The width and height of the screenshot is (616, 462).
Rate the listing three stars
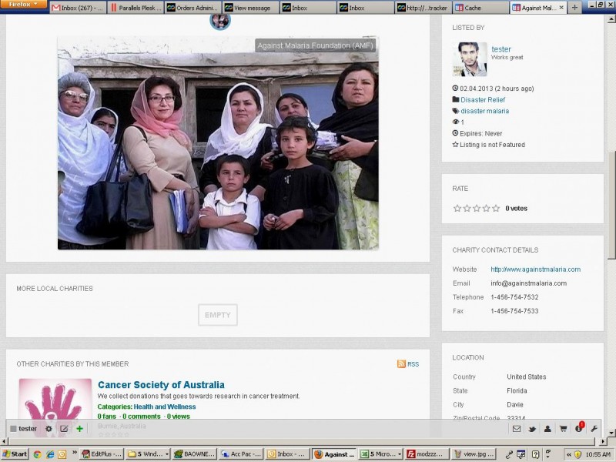tap(477, 208)
